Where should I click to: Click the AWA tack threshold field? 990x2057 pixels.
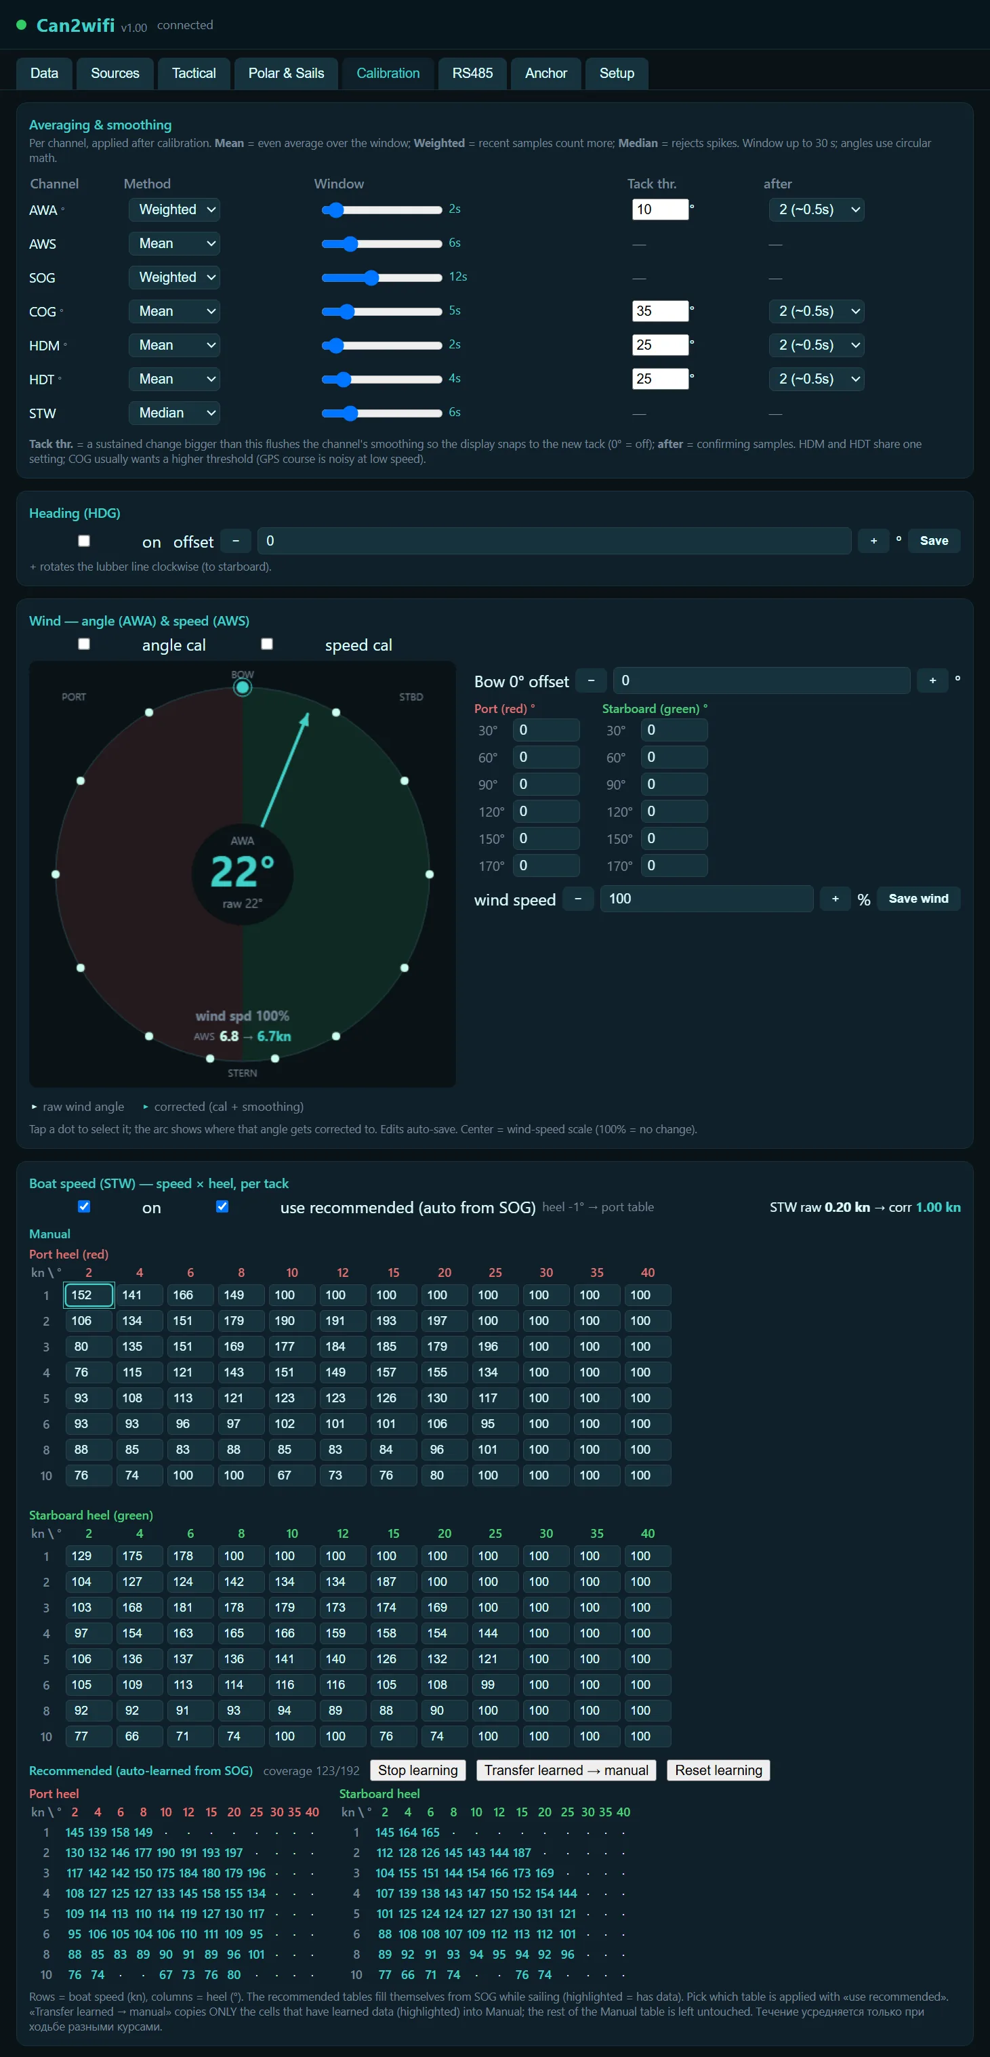(660, 210)
